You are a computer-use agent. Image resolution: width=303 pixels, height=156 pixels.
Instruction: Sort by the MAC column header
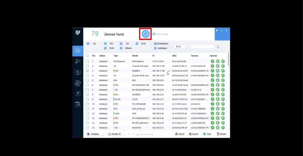coord(174,56)
